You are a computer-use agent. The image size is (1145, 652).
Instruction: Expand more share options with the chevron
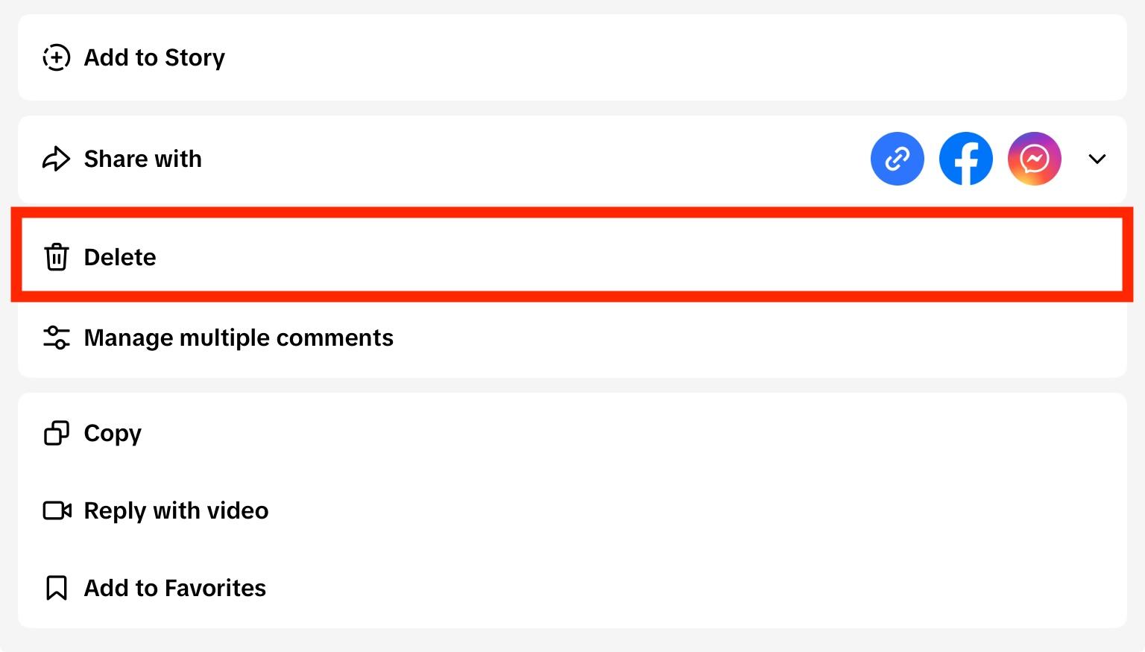point(1097,159)
